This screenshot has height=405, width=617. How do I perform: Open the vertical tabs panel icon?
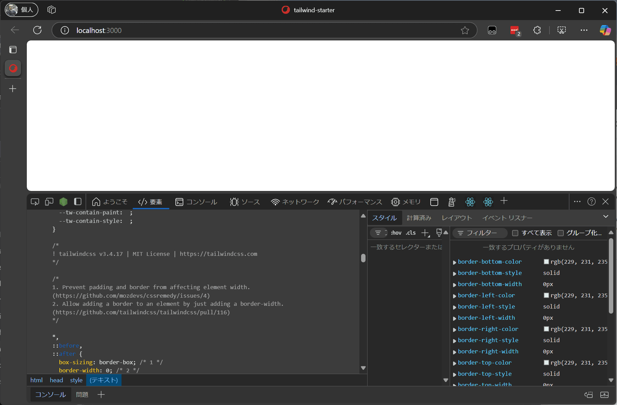pos(13,50)
